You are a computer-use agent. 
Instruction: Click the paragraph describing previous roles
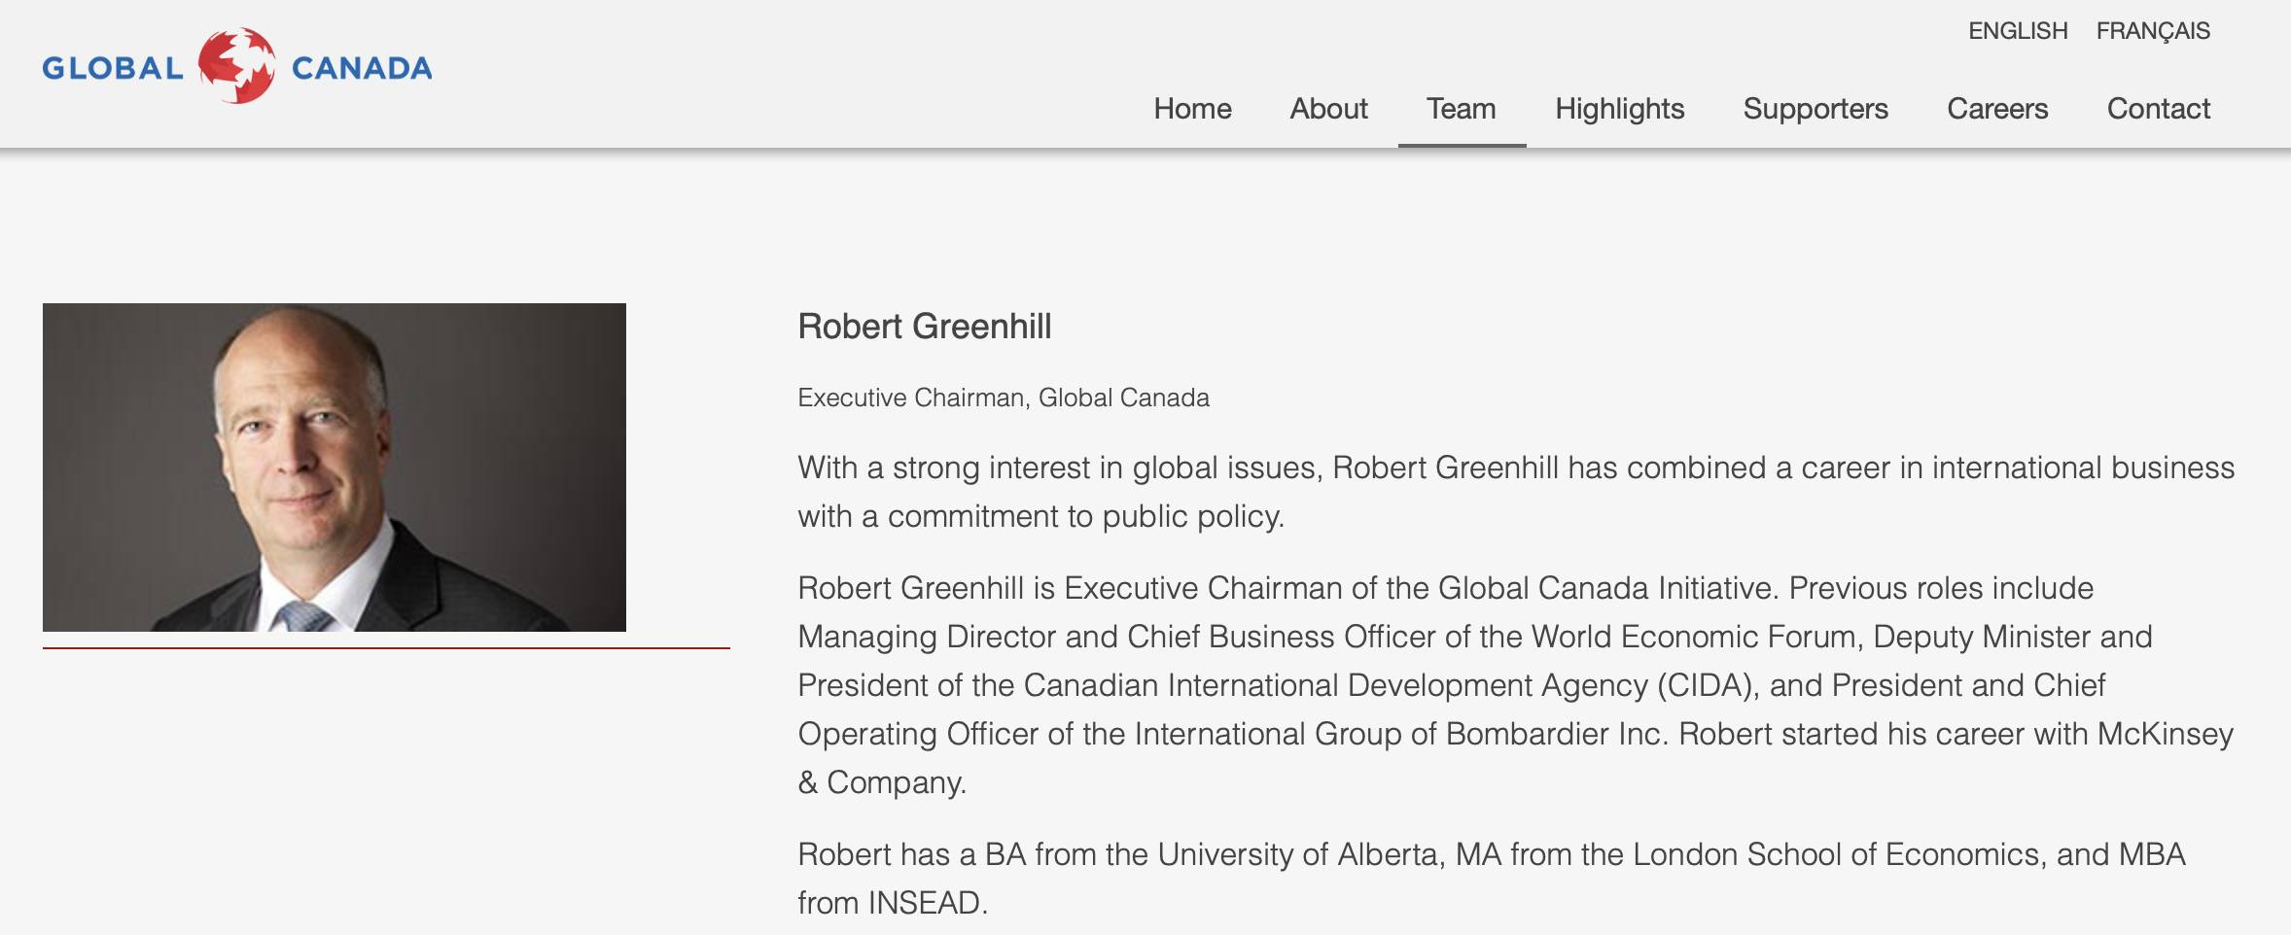pos(1515,684)
